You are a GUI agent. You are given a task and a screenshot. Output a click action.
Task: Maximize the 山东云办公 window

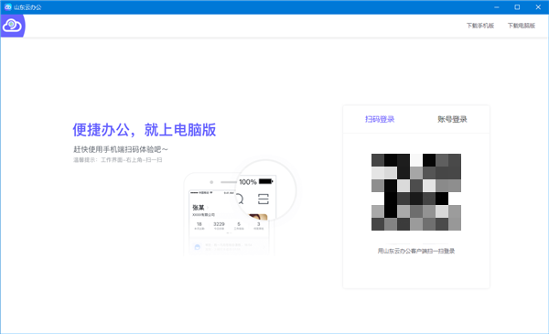517,7
